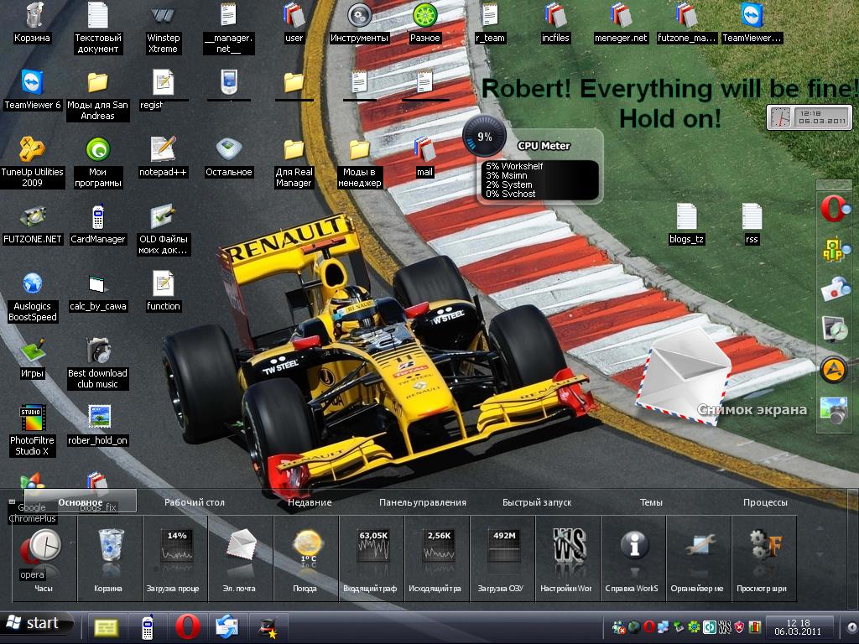
Task: Open TeamViewer 6 desktop shortcut
Action: 33,84
